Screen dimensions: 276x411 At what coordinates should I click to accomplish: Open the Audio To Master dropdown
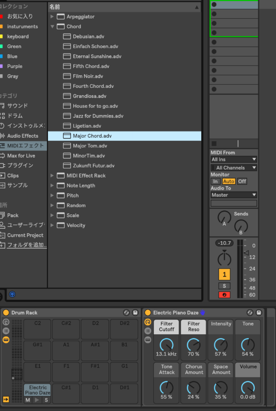234,195
